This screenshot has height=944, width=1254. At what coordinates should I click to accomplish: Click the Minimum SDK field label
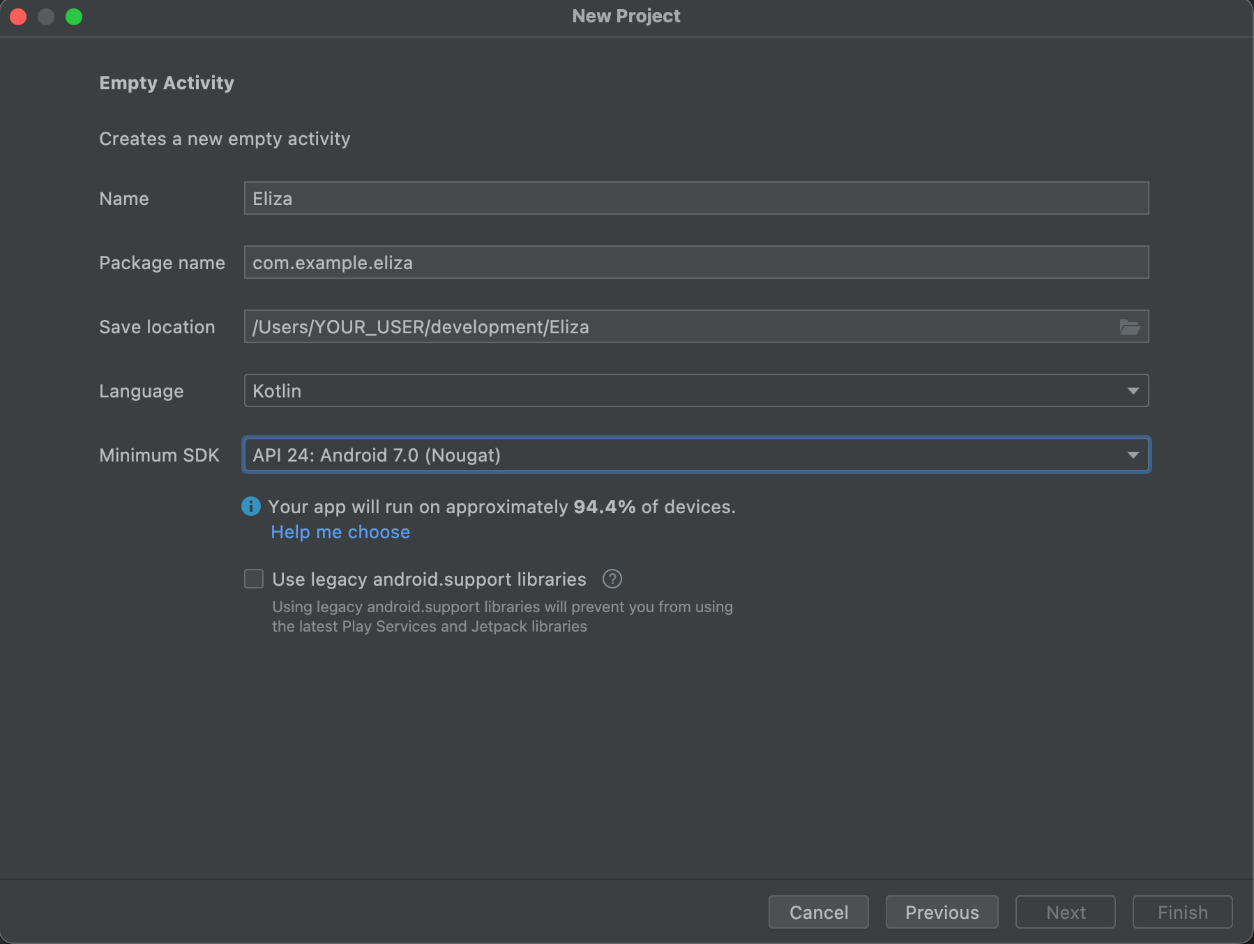point(159,455)
